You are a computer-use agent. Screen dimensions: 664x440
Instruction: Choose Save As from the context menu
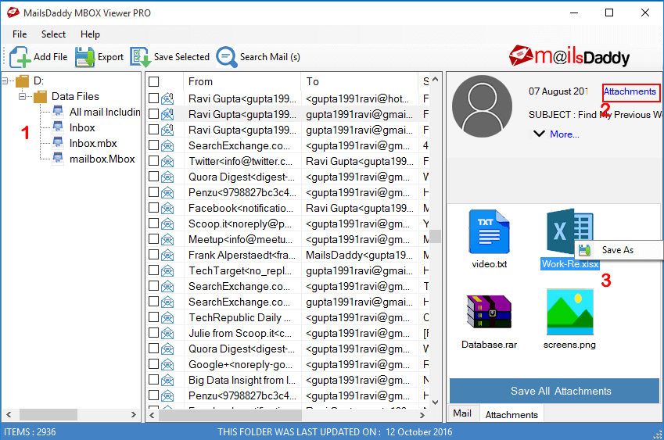[619, 250]
